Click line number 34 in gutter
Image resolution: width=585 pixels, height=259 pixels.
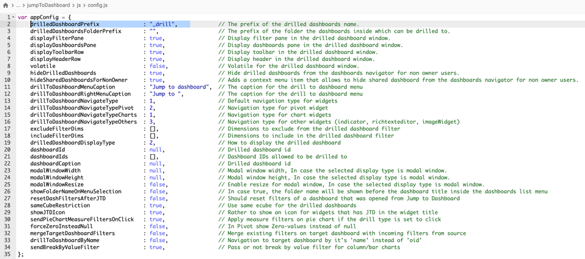pos(7,254)
